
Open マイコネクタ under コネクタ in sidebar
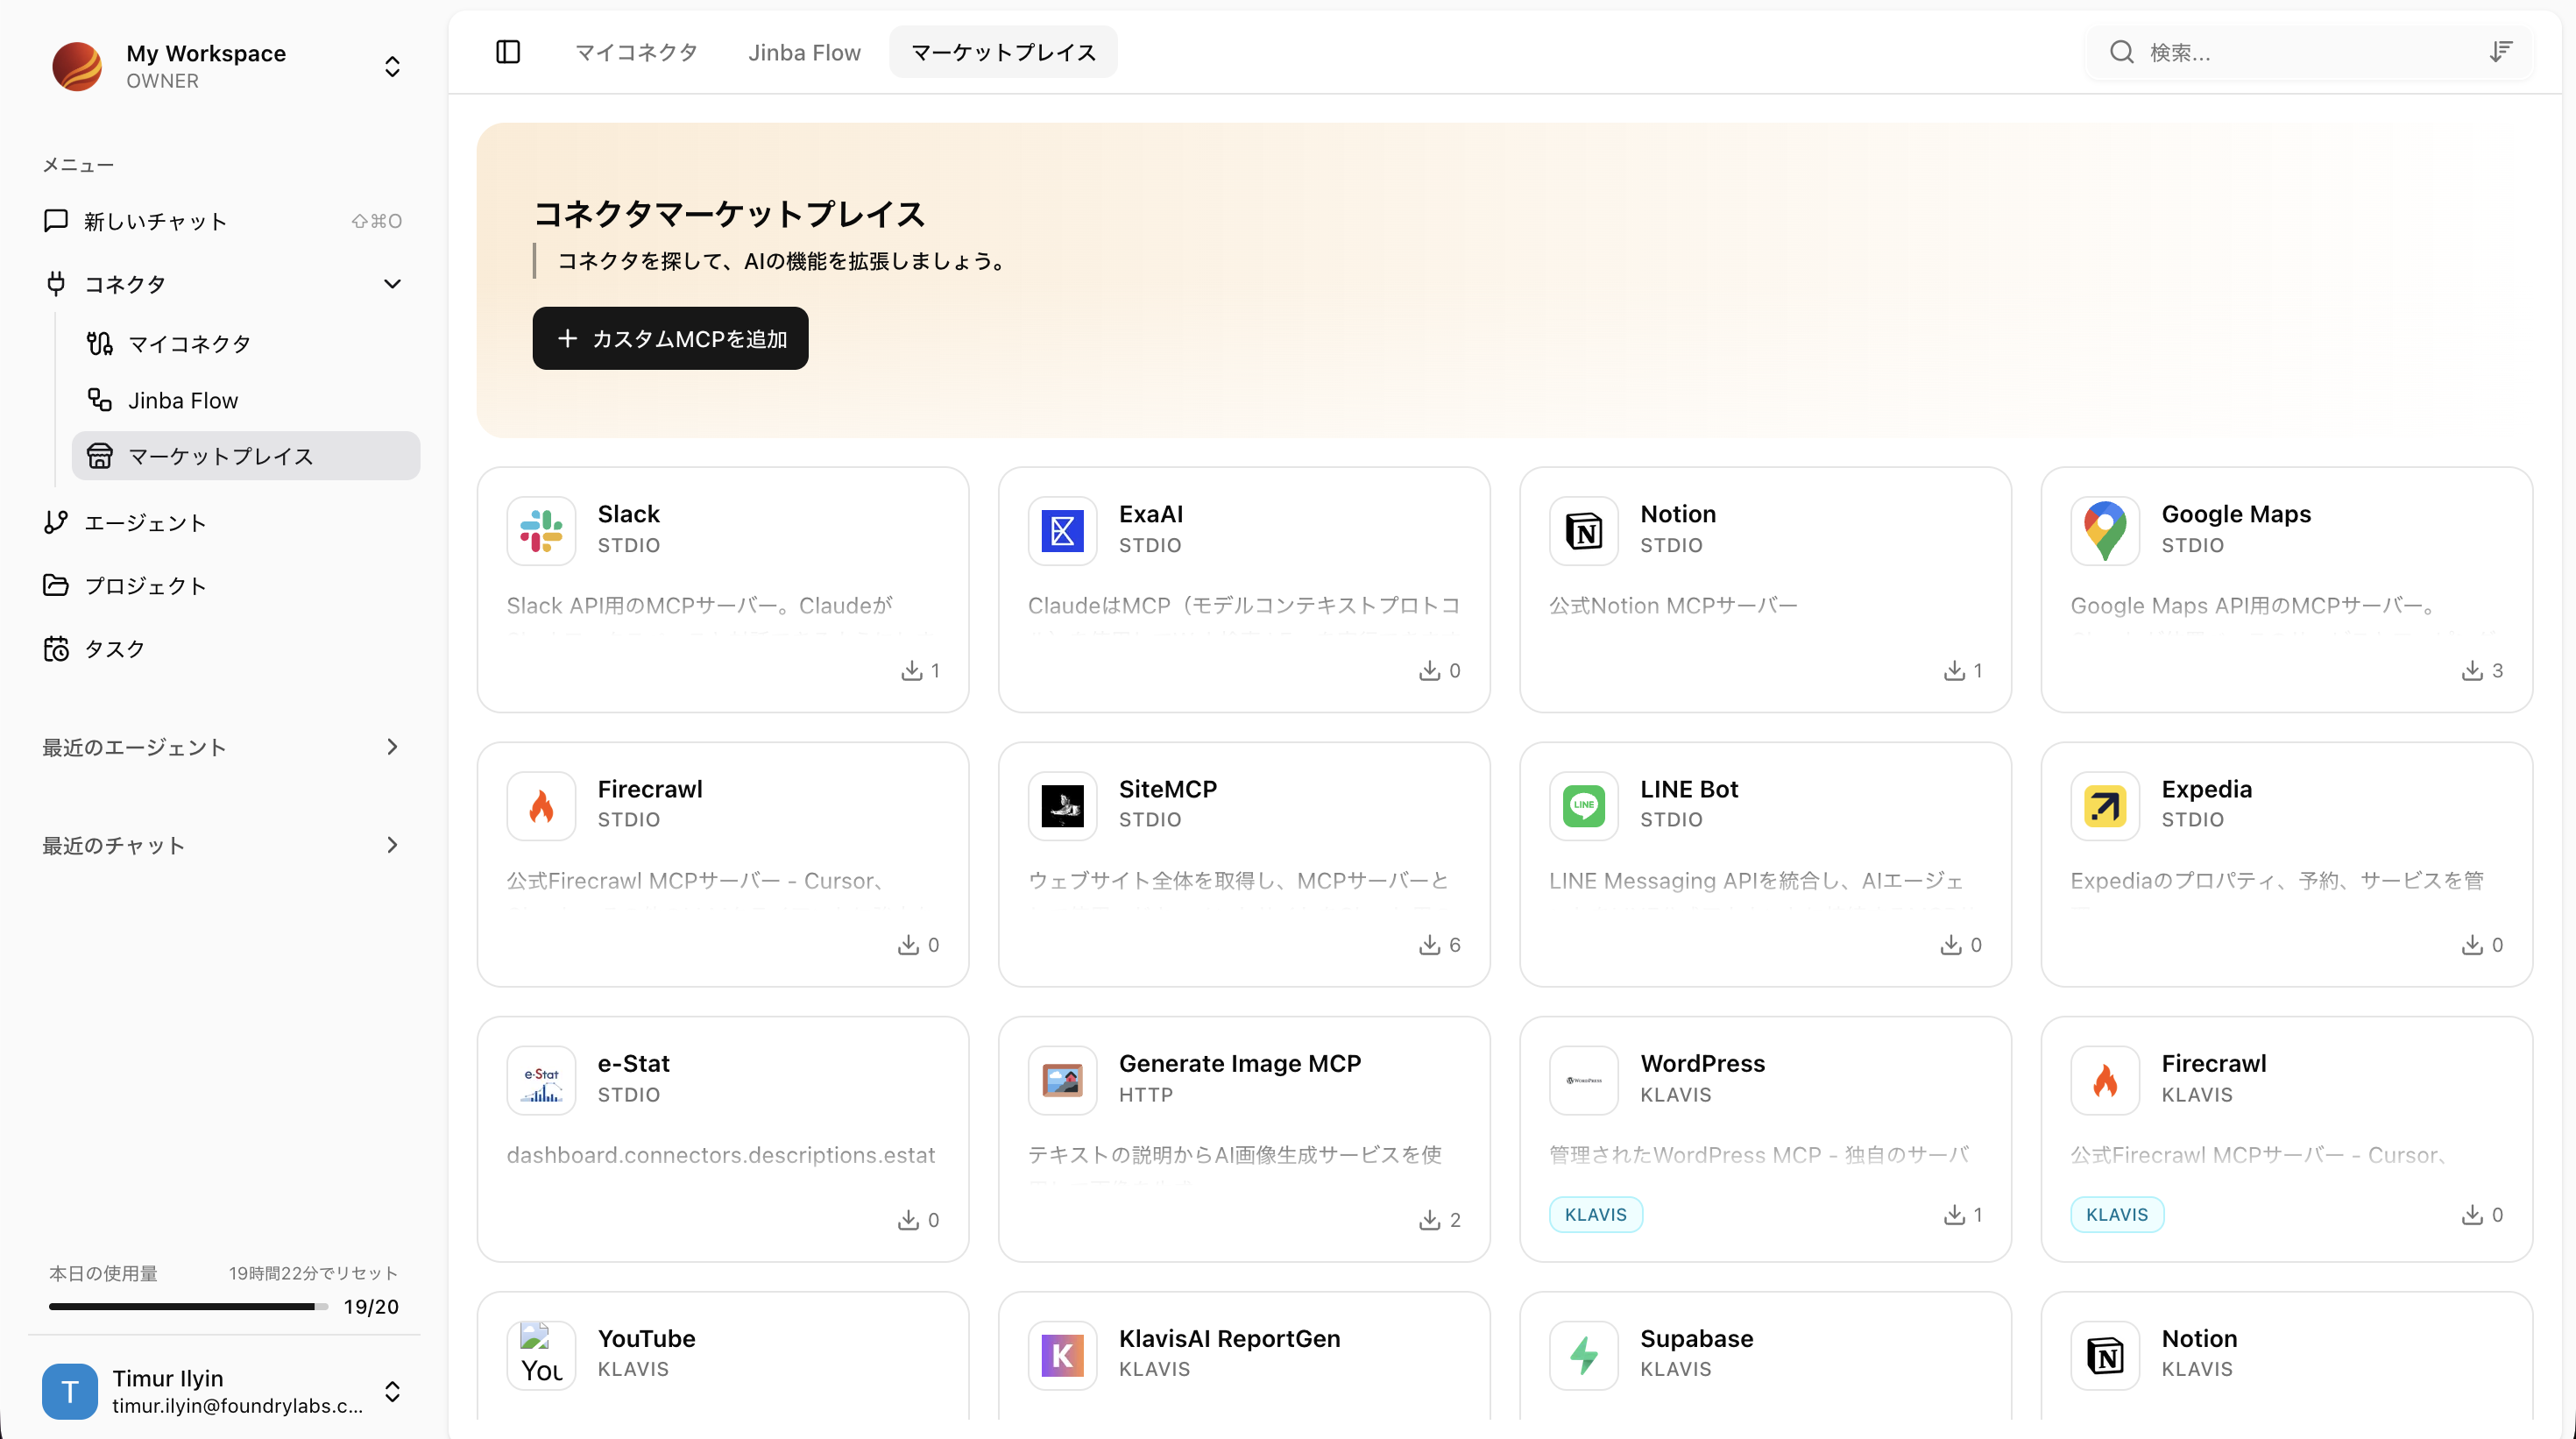tap(246, 344)
